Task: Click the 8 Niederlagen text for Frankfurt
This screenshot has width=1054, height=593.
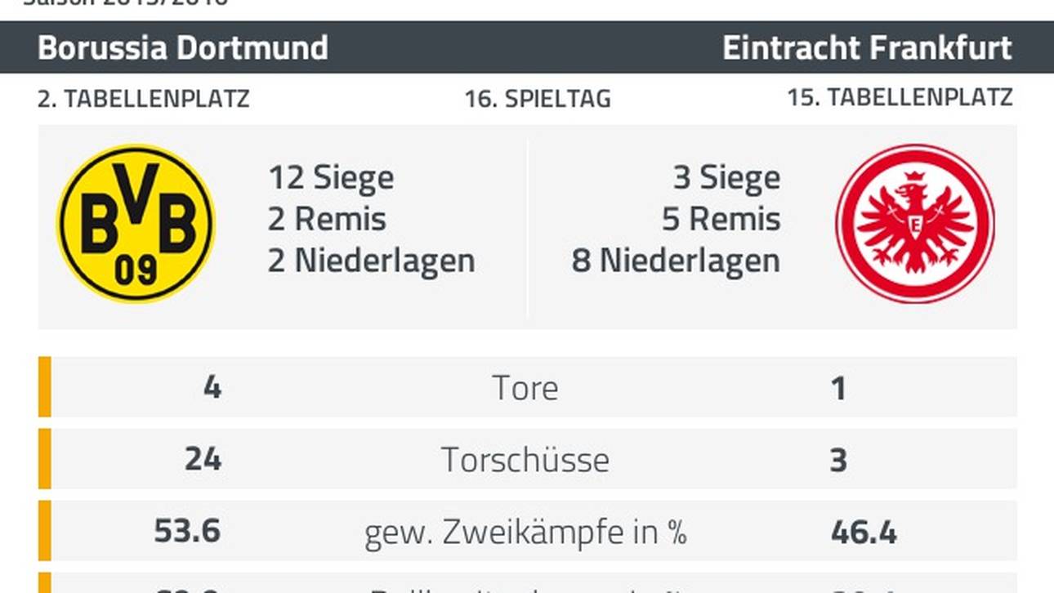Action: click(x=676, y=261)
